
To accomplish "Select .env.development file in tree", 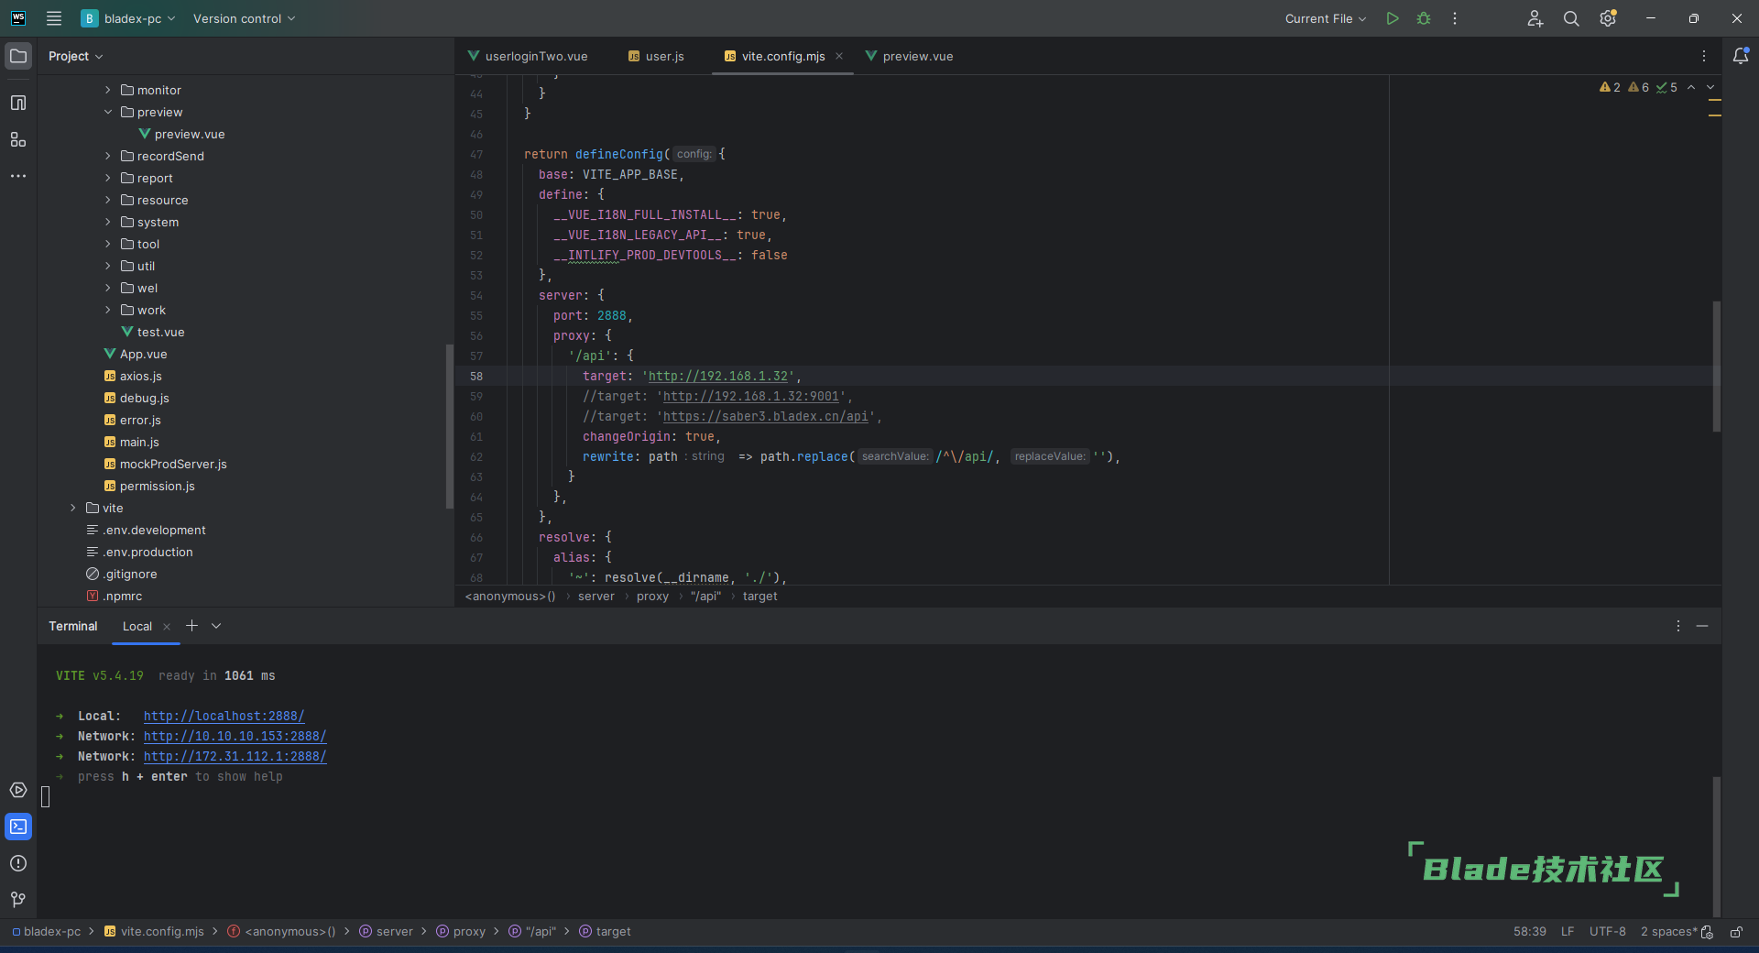I will click(x=154, y=530).
